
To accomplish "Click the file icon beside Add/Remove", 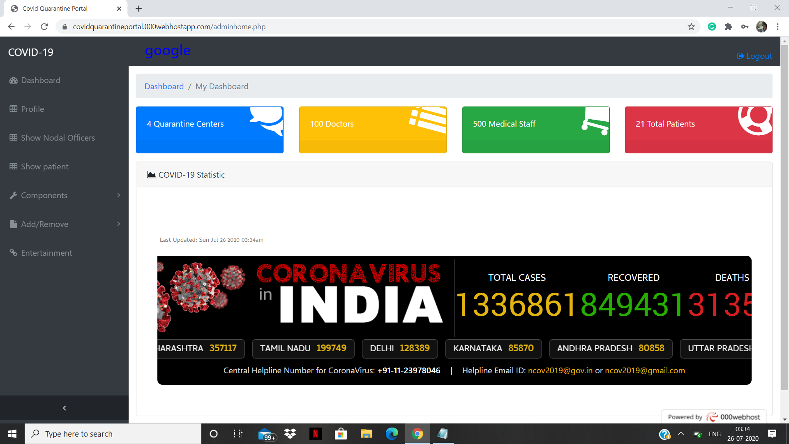I will pos(14,224).
